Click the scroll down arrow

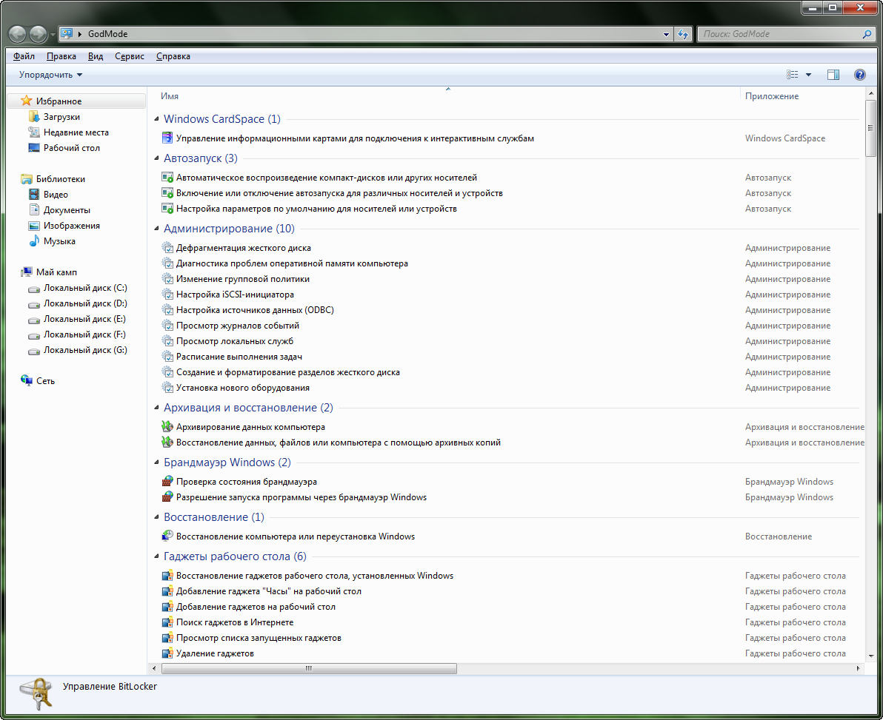[x=870, y=656]
